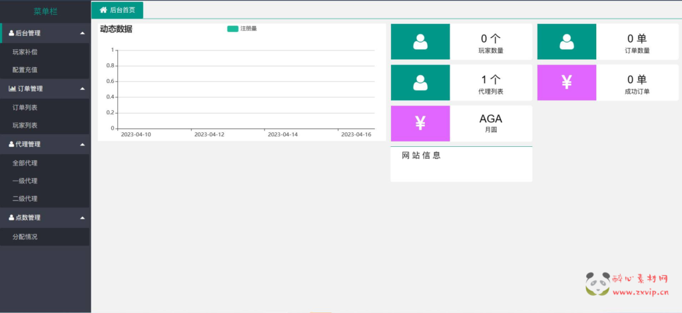682x313 pixels.
Task: Collapse the 后台管理 menu arrow
Action: coord(82,33)
